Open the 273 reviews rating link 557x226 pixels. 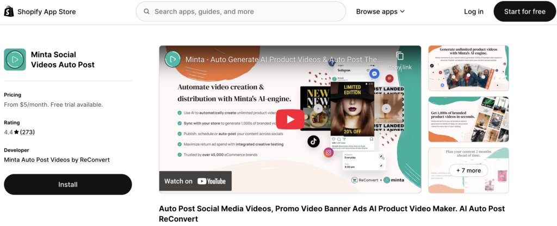pyautogui.click(x=27, y=132)
